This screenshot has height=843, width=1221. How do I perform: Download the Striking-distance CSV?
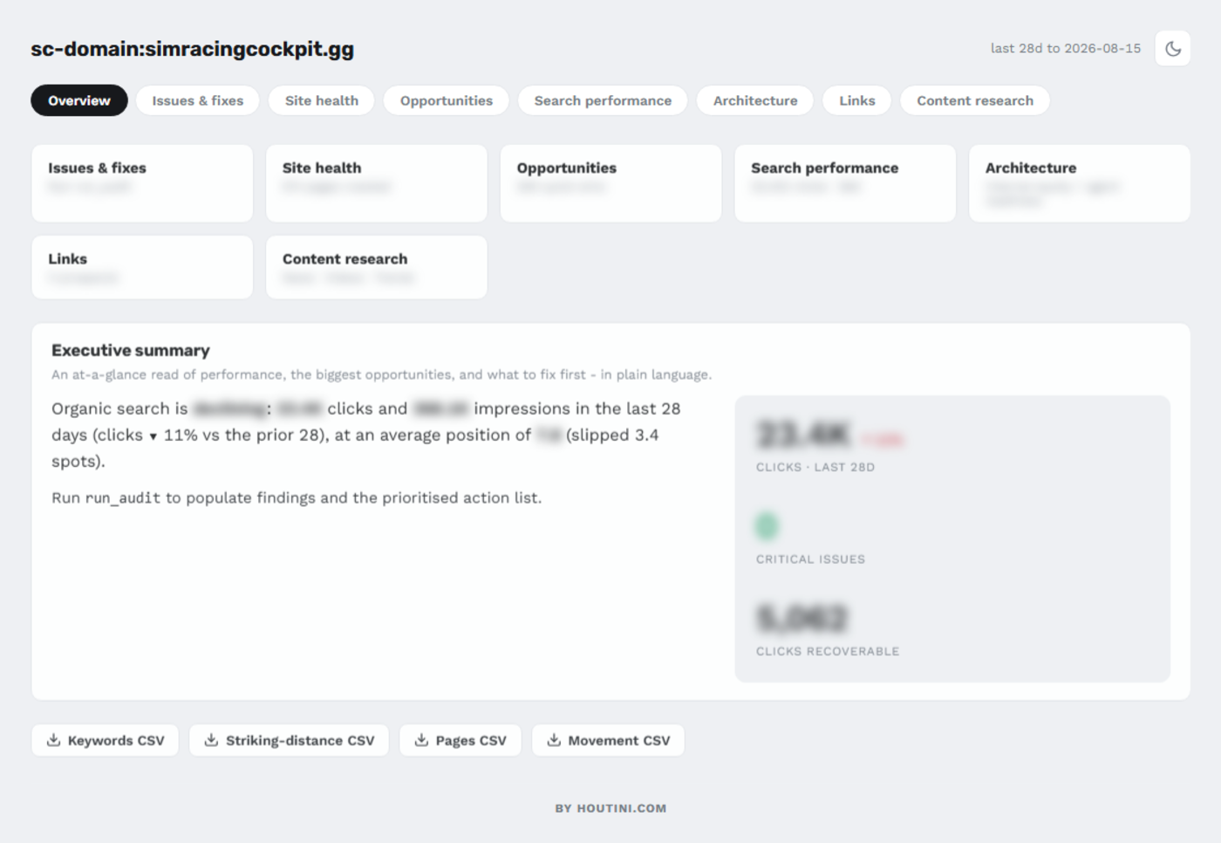click(x=290, y=740)
